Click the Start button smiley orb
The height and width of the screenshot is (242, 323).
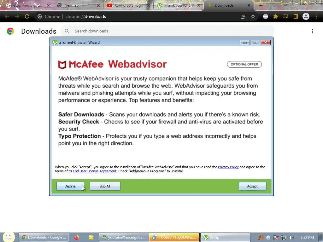(x=9, y=237)
